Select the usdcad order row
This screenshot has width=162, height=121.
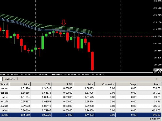coord(81,97)
